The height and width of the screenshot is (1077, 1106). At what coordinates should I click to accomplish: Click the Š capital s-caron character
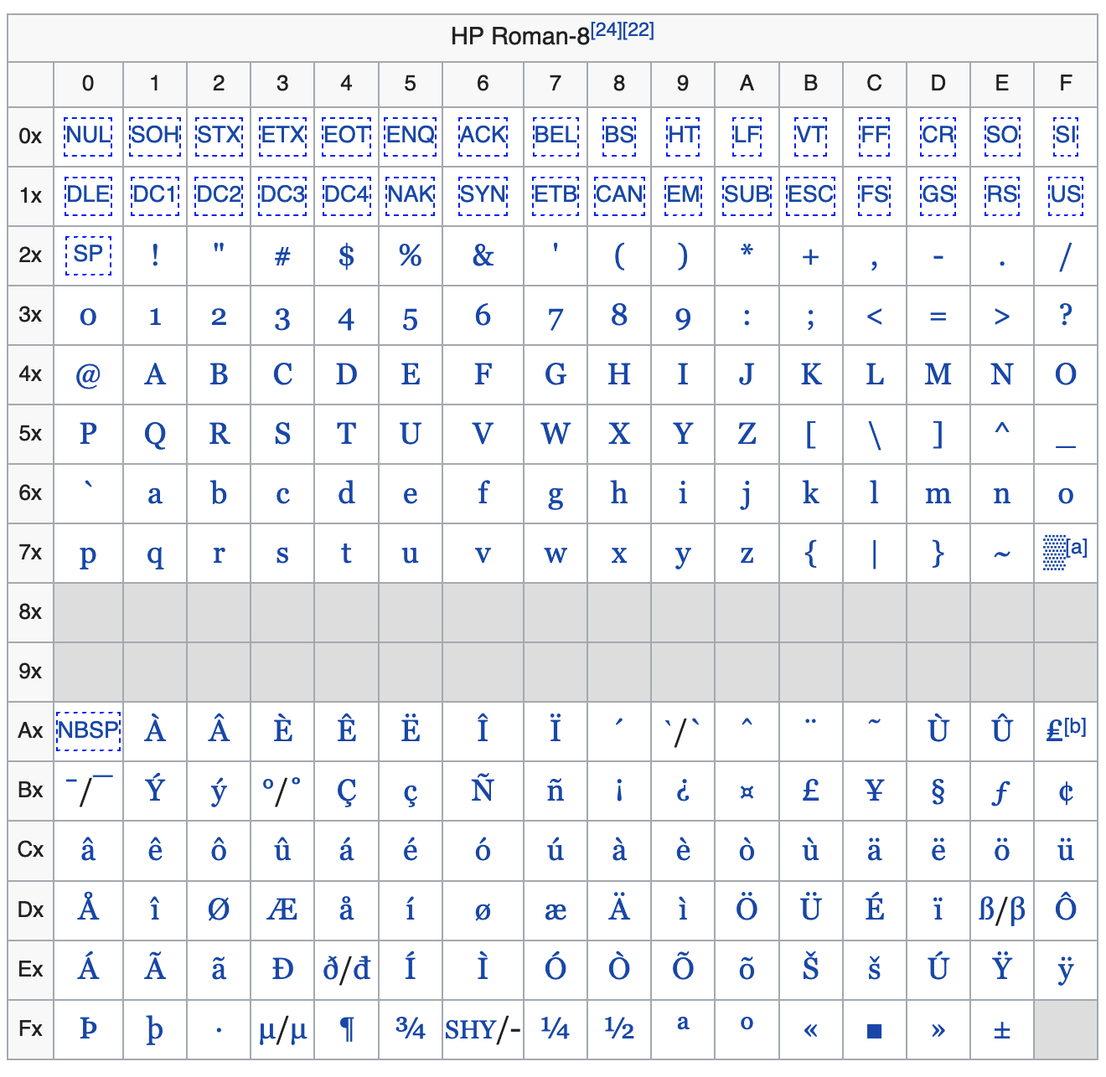click(810, 966)
